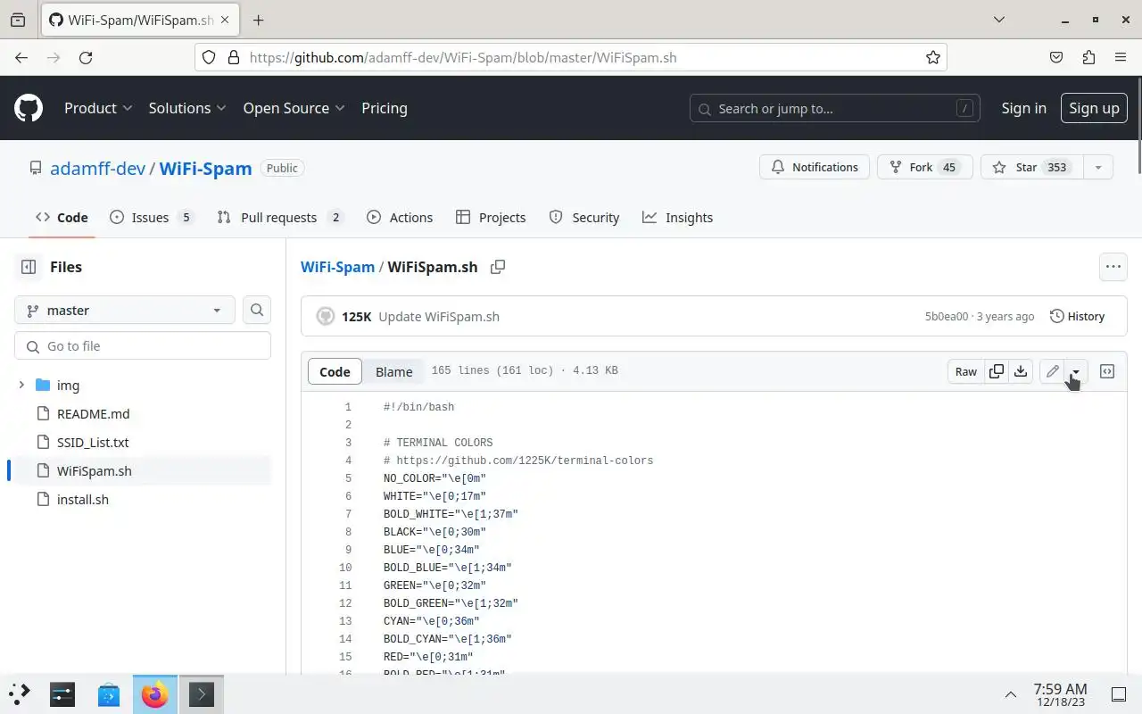Image resolution: width=1142 pixels, height=714 pixels.
Task: Open adamff-dev profile link
Action: click(97, 168)
